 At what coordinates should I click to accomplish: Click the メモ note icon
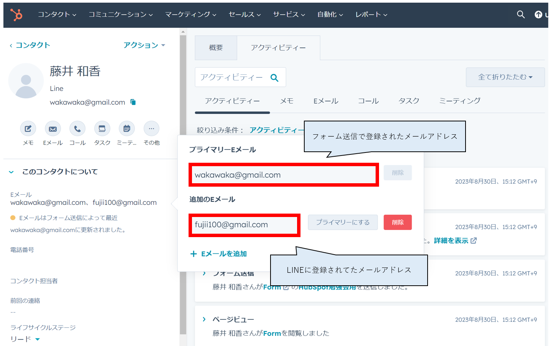(28, 129)
